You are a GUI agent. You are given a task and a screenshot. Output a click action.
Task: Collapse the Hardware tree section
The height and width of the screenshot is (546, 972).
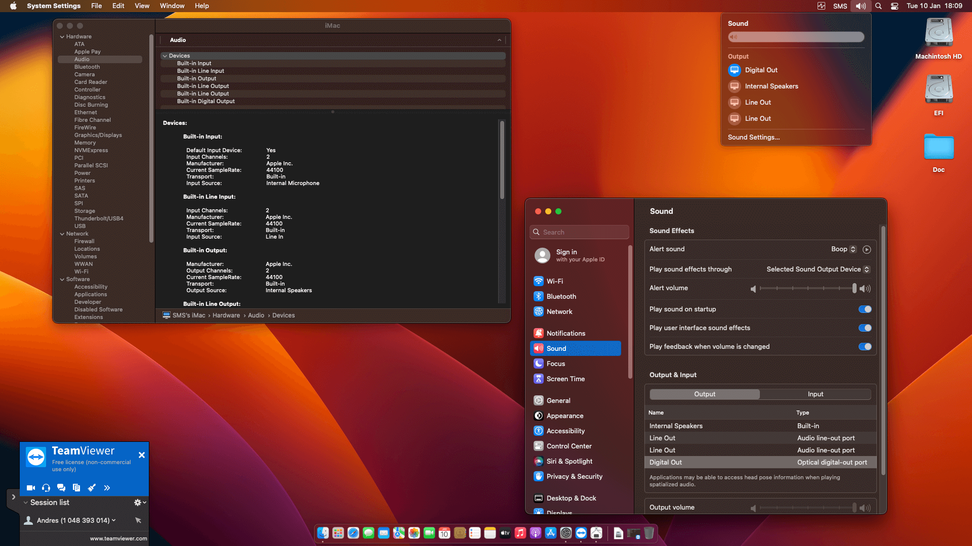click(x=62, y=36)
